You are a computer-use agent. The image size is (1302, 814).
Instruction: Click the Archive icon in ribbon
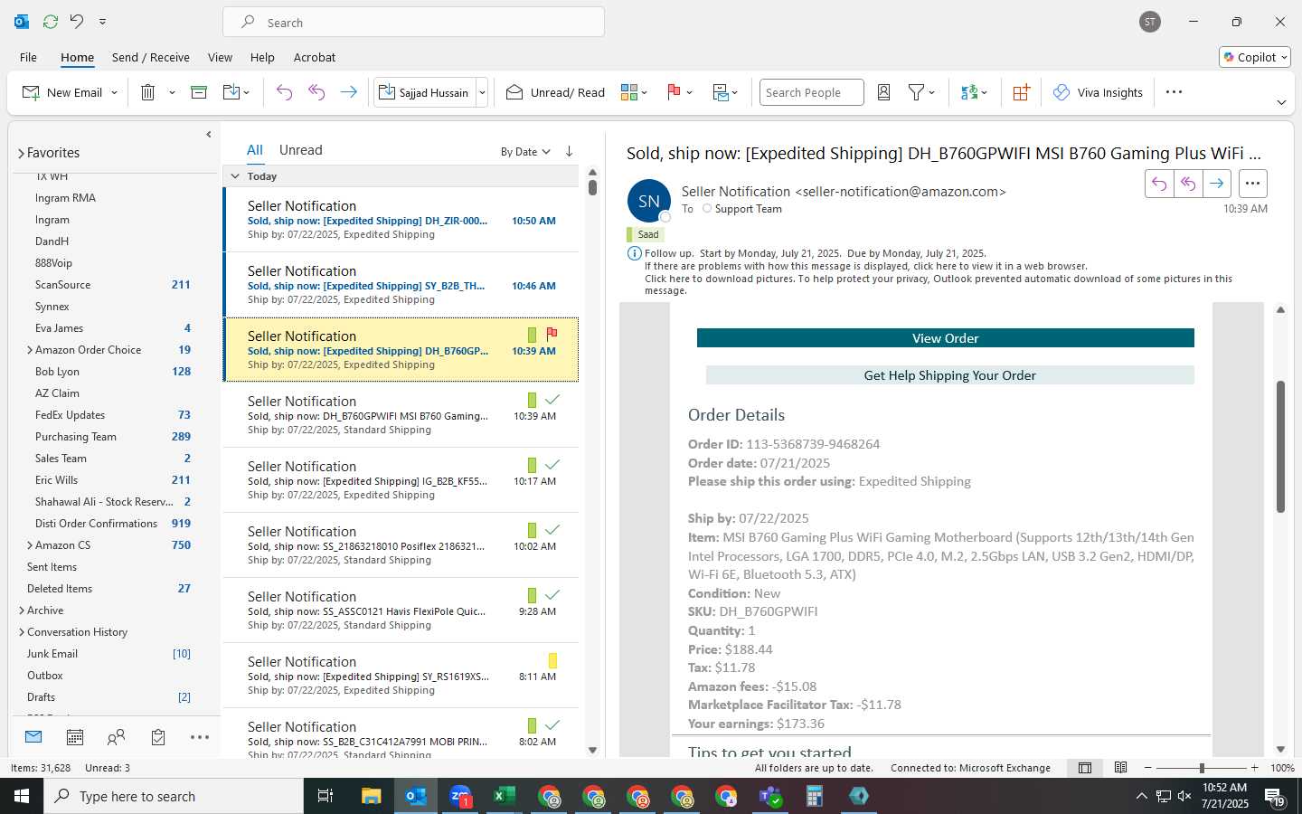point(199,92)
